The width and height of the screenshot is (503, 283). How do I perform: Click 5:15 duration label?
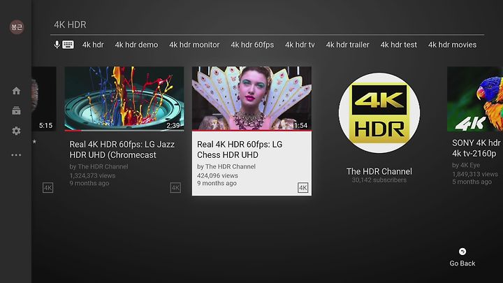click(45, 126)
